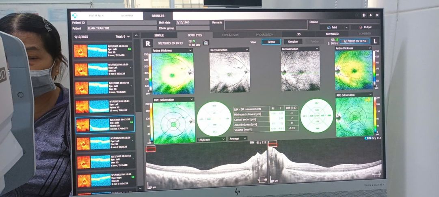
Task: Click the log-out icon at top right
Action: pos(364,15)
